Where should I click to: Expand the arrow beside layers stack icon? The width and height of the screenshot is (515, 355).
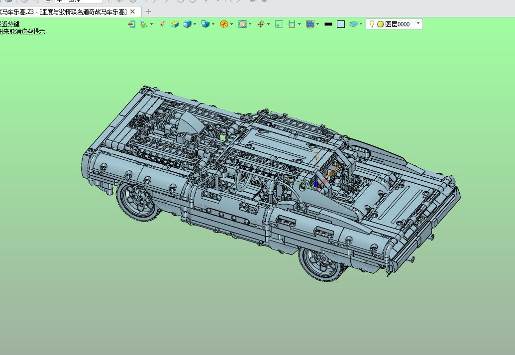click(x=361, y=24)
